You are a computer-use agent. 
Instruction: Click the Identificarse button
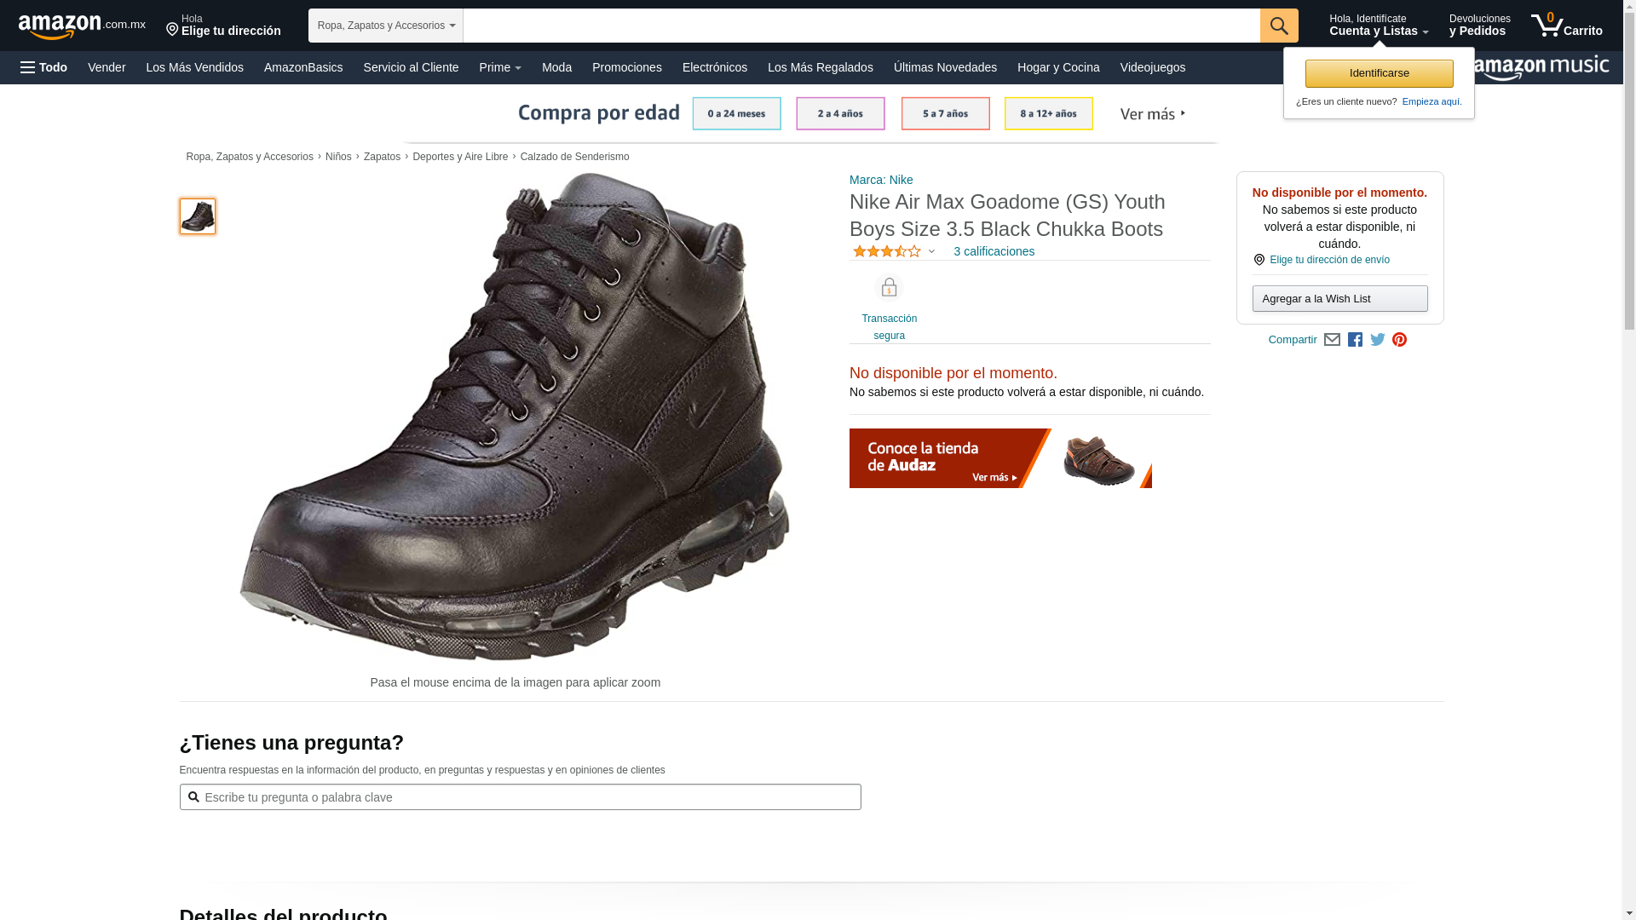click(x=1379, y=73)
